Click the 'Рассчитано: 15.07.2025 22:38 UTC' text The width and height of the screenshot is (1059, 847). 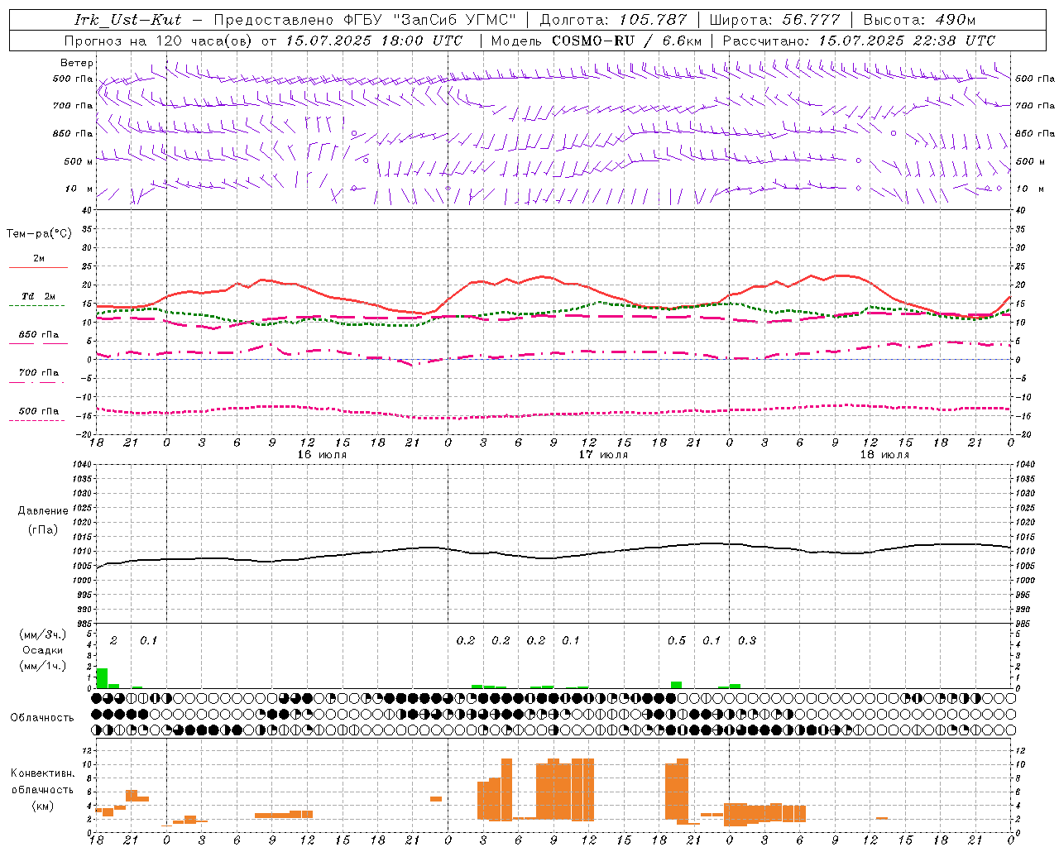[859, 41]
